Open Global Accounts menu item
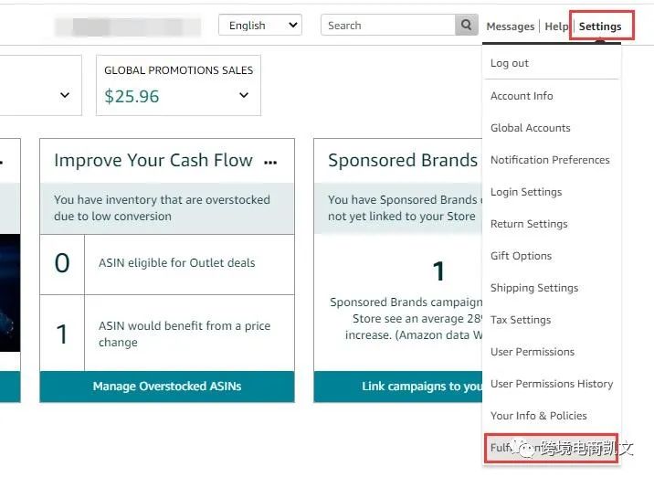The image size is (654, 477). point(530,128)
